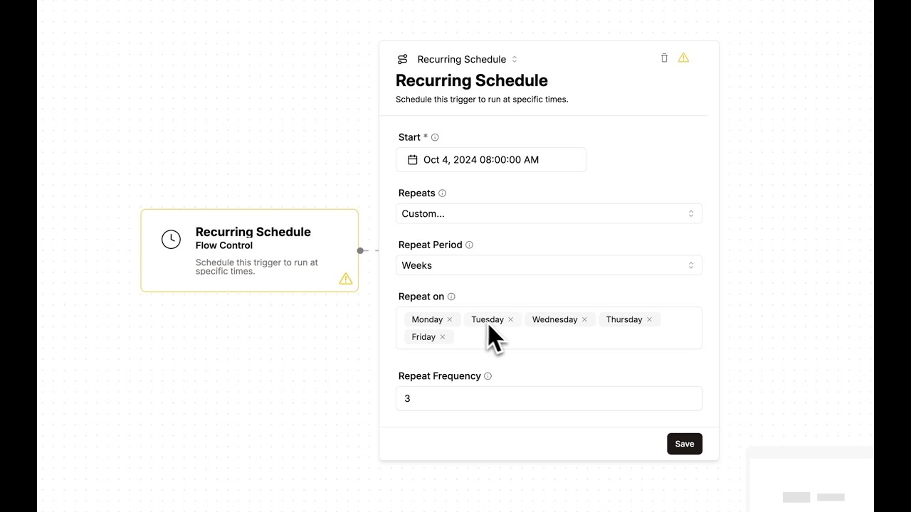911x512 pixels.
Task: Click the Repeat Frequency input containing 3
Action: 549,398
